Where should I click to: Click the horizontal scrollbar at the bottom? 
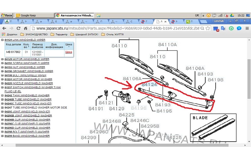[x=122, y=145]
